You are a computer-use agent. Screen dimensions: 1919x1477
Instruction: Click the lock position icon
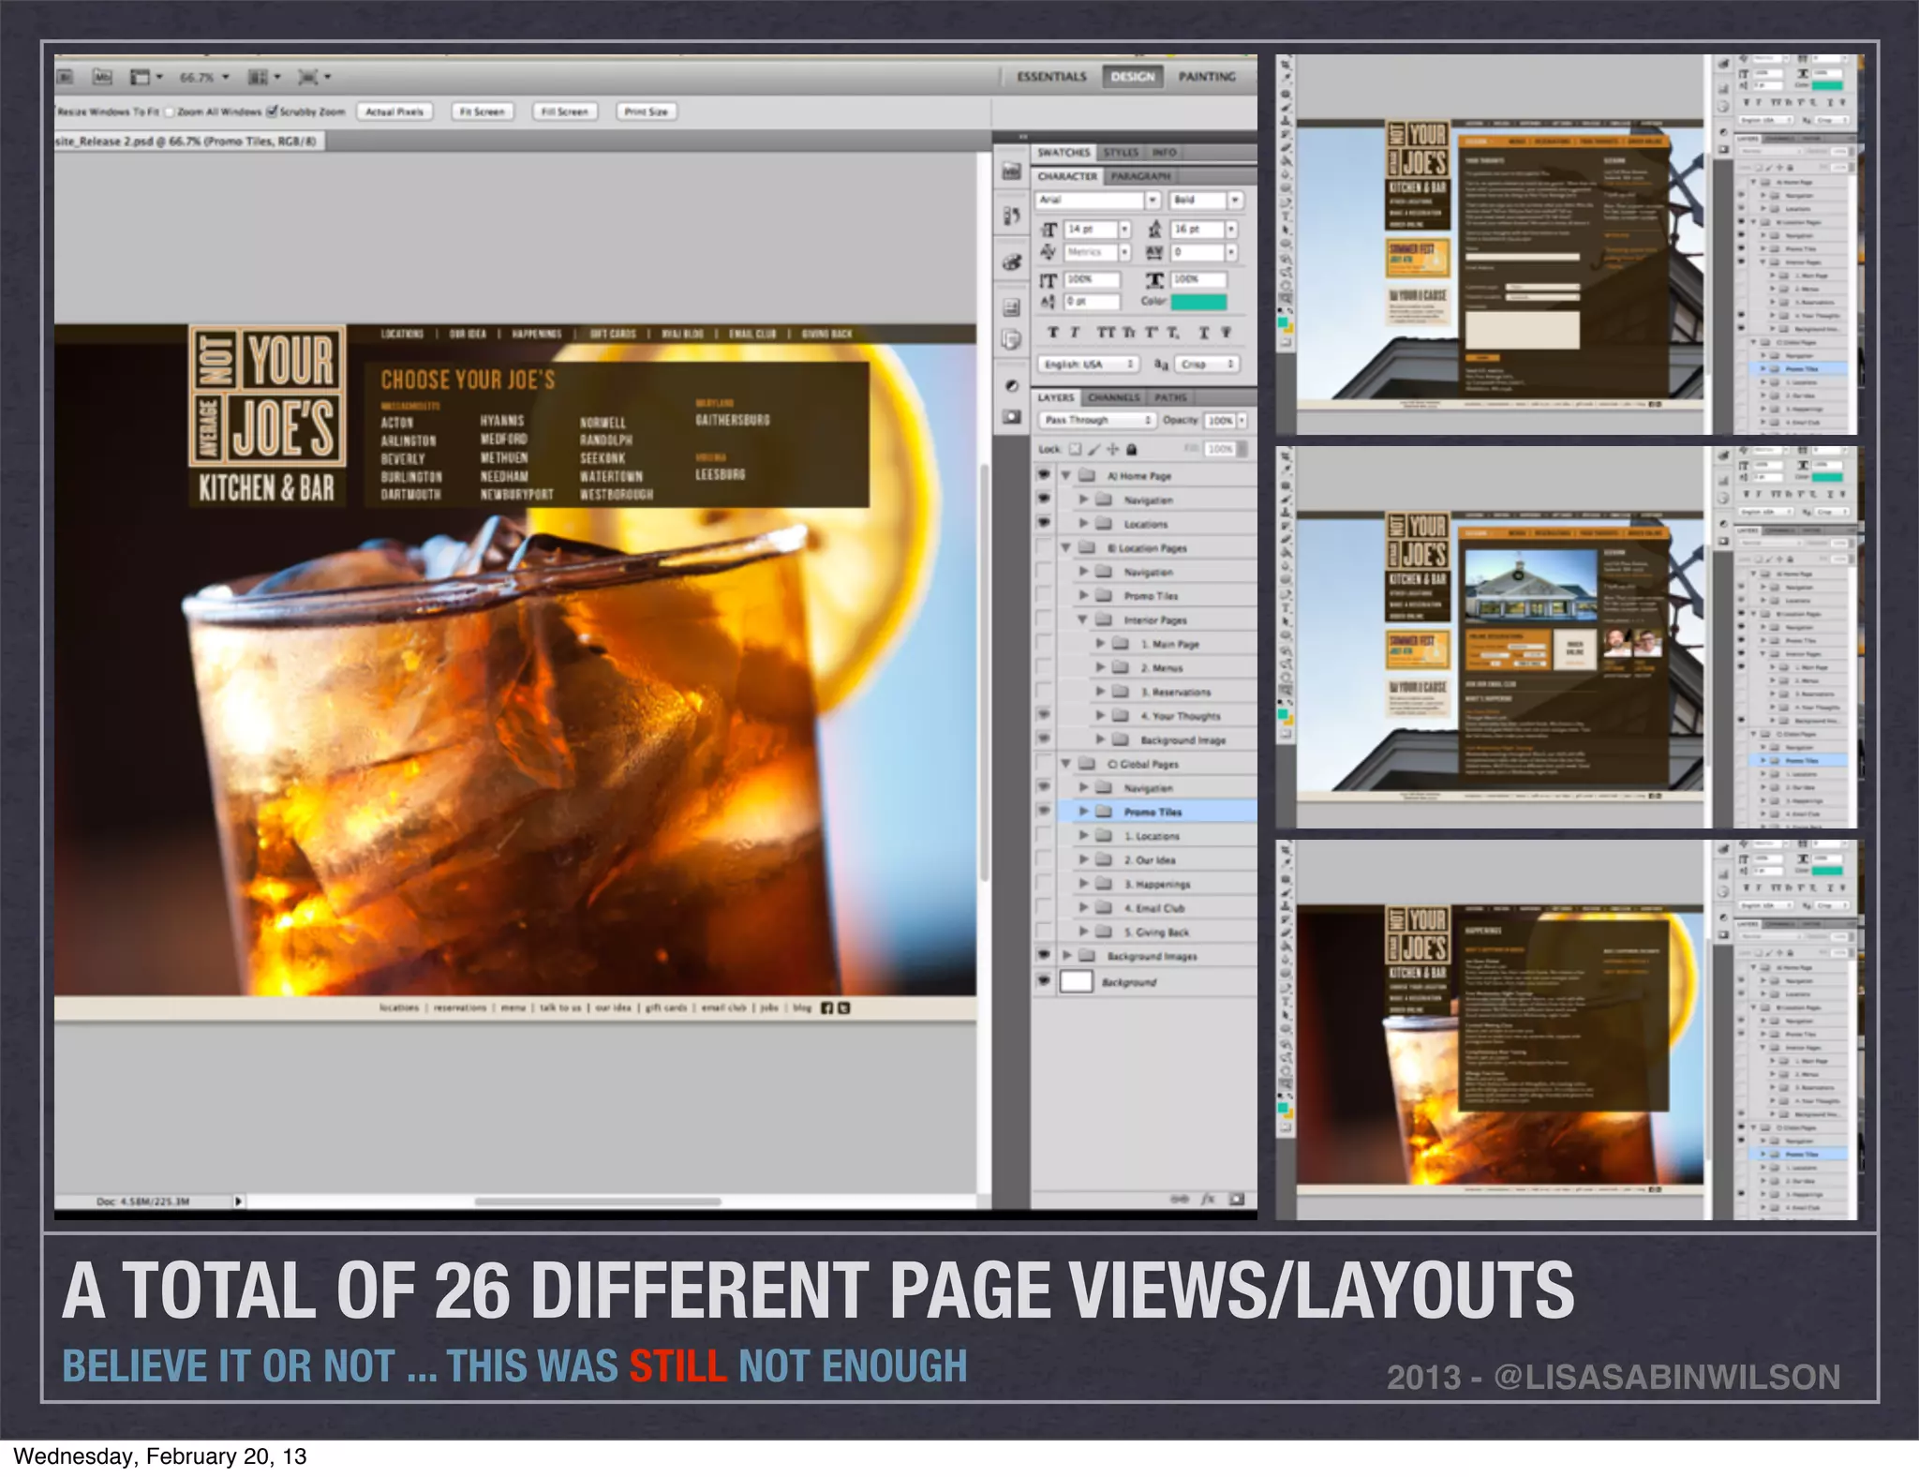[x=1112, y=449]
